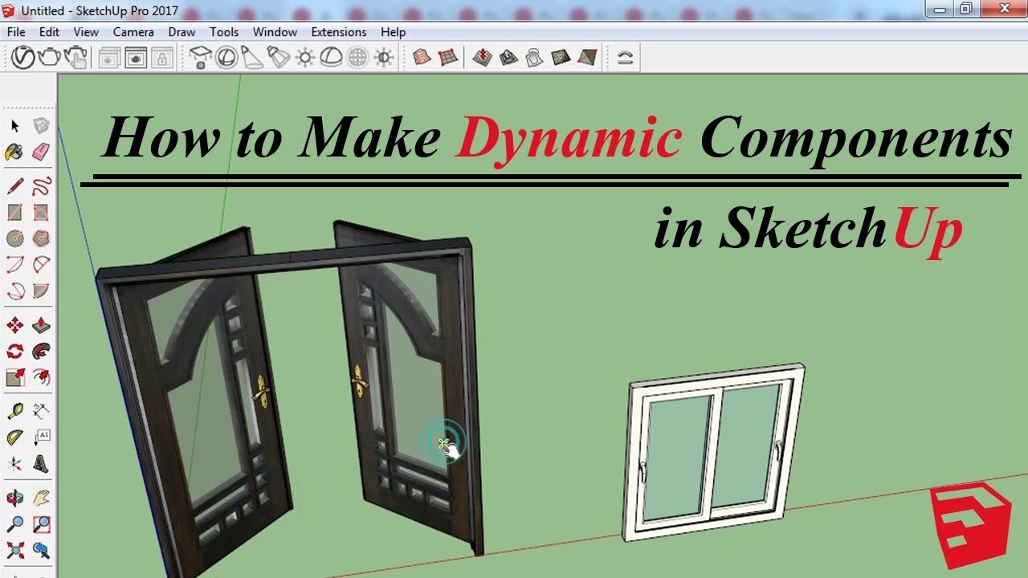Choose the Paint Bucket tool
This screenshot has height=578, width=1028.
[14, 152]
